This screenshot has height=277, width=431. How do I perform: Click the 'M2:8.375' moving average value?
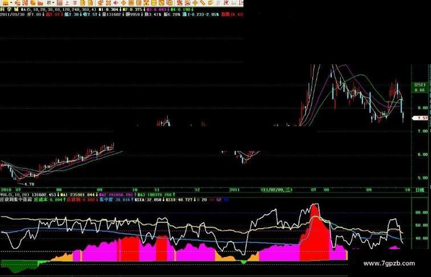[x=132, y=10]
